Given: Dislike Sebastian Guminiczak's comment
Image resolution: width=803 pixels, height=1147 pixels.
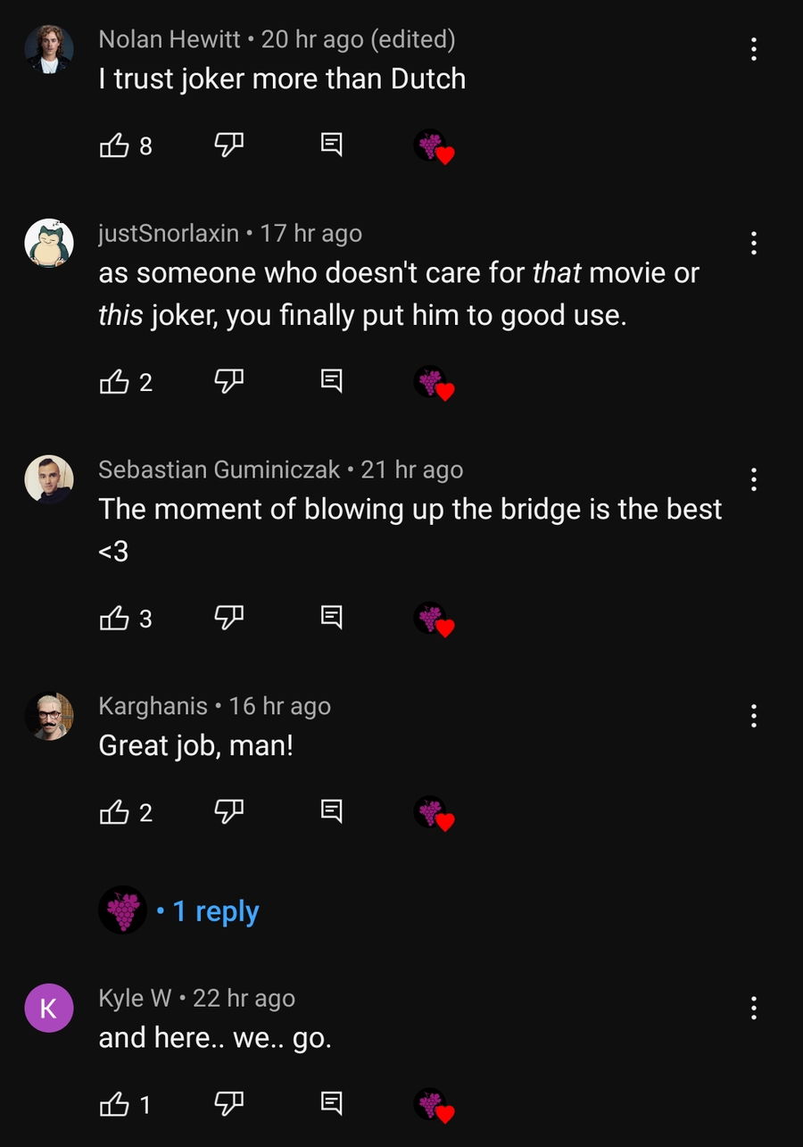Looking at the screenshot, I should click(229, 618).
